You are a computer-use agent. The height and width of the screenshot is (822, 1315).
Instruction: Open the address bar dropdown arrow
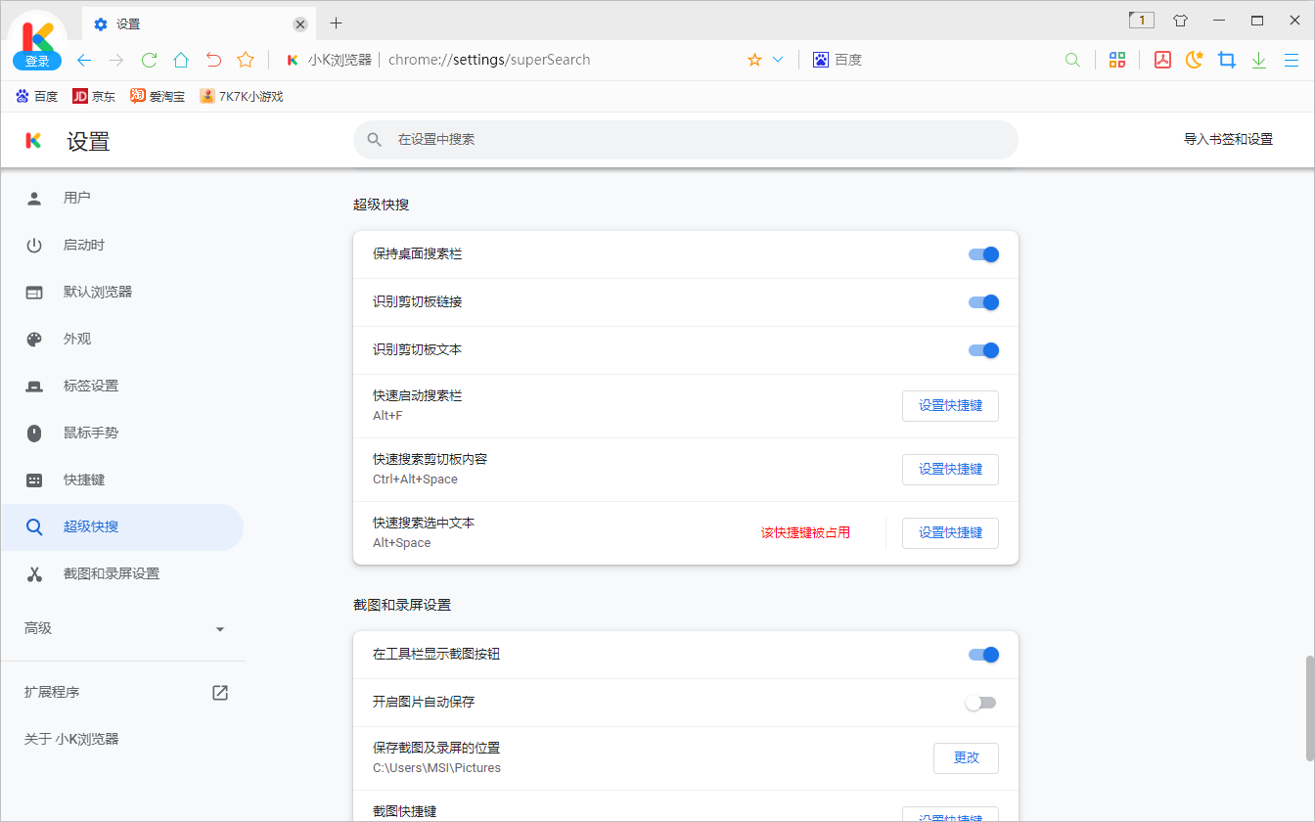point(778,60)
